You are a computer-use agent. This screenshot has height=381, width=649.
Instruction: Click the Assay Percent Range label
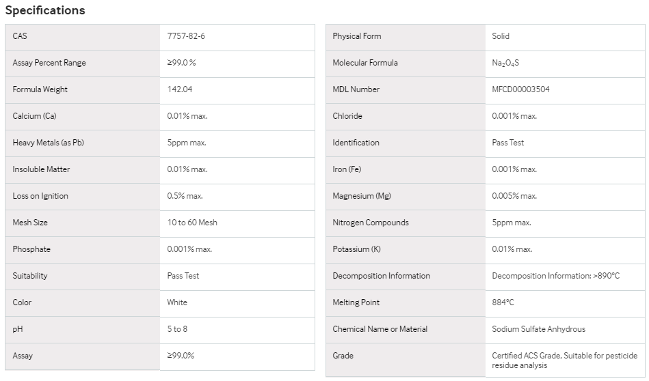[x=49, y=63]
